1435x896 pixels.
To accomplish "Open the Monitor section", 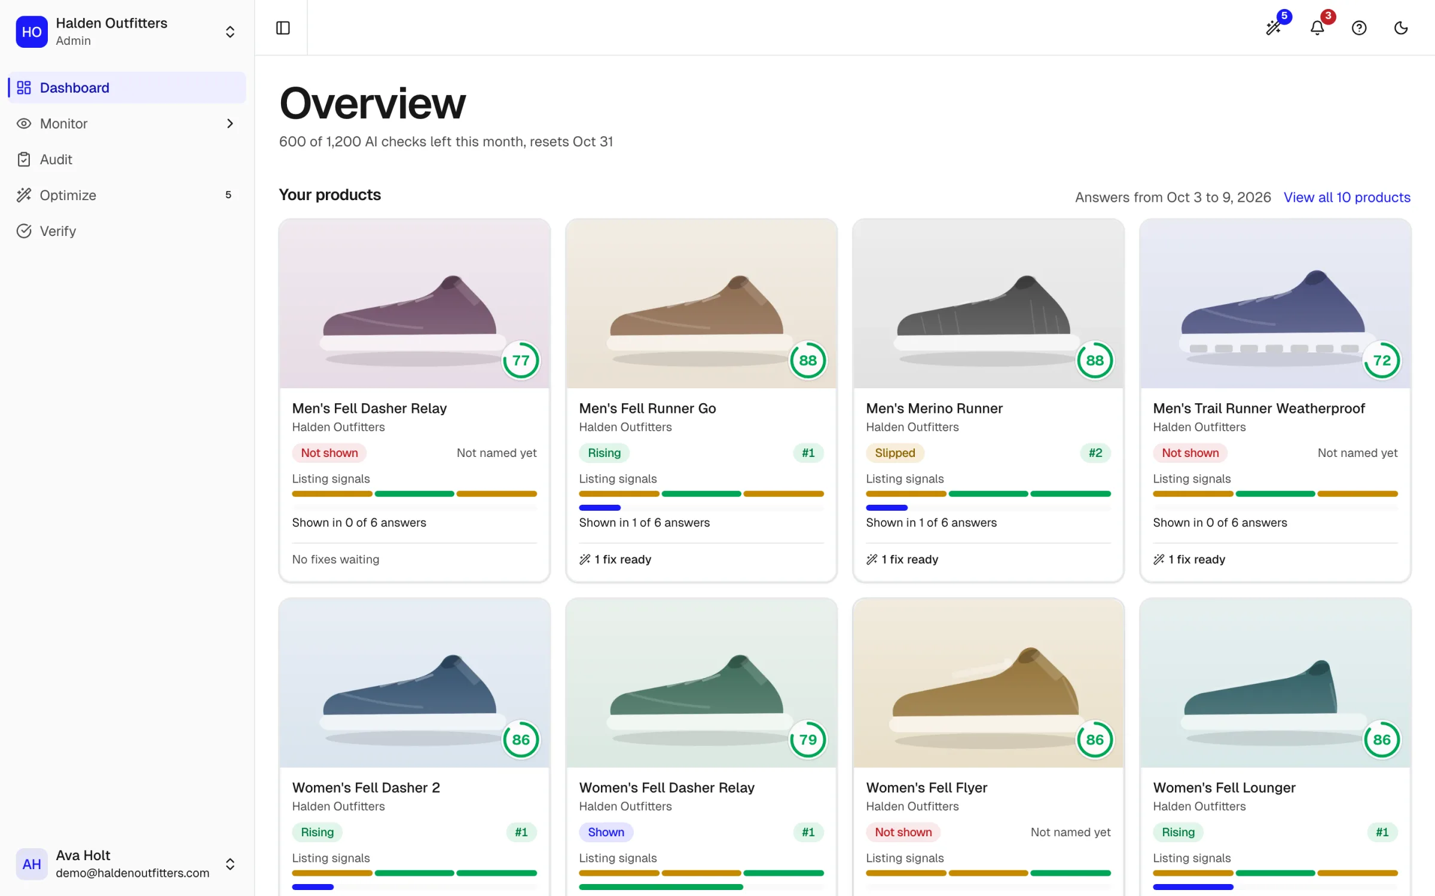I will (x=127, y=123).
